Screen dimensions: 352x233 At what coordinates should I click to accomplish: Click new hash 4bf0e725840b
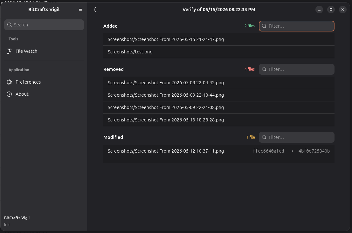[314, 151]
